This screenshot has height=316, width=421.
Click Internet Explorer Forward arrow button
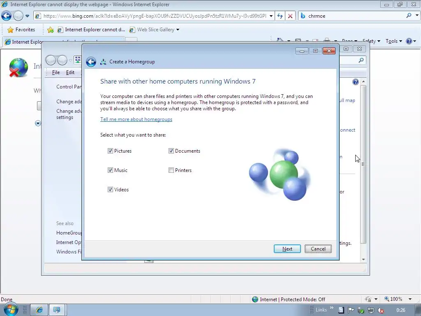click(18, 16)
